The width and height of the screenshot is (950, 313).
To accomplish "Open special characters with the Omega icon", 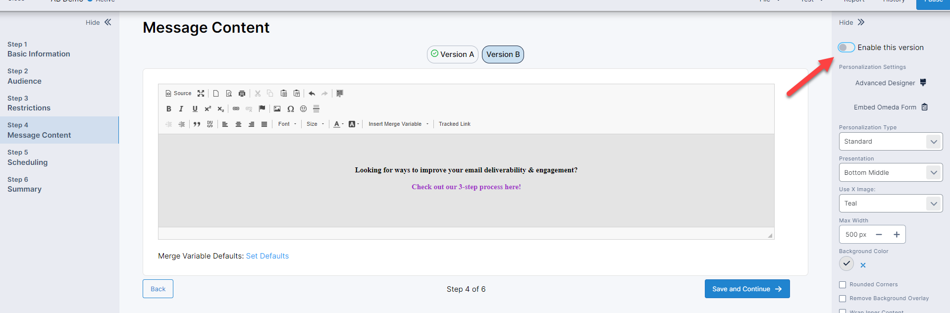I will pos(291,109).
